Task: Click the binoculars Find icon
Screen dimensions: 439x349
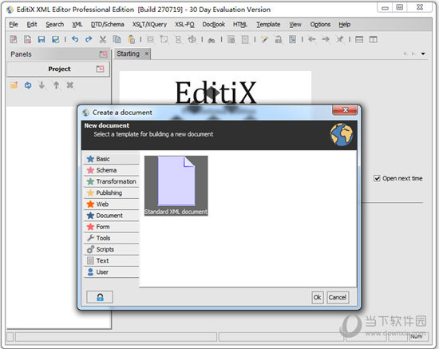Action: (x=212, y=40)
